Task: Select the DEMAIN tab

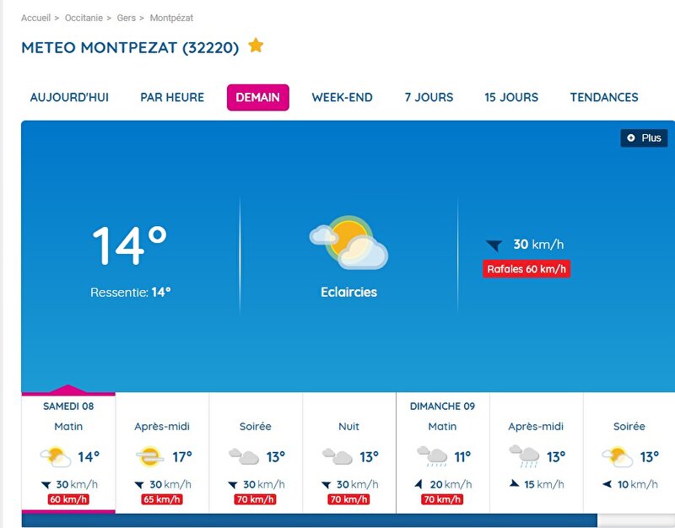Action: 258,97
